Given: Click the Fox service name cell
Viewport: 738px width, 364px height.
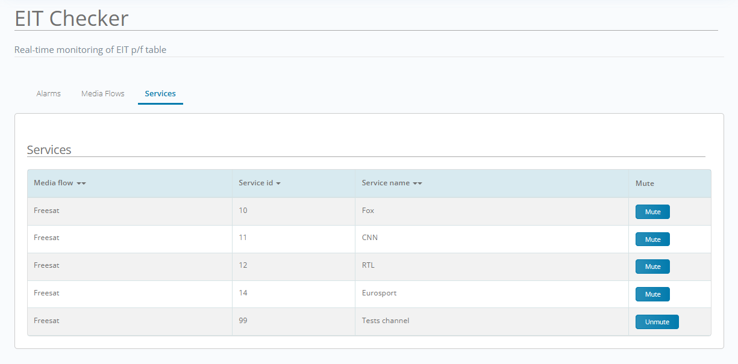Looking at the screenshot, I should coord(368,211).
